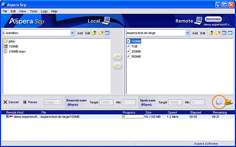236x147 pixels.
Task: Click Edit next to remote path
Action: point(203,33)
